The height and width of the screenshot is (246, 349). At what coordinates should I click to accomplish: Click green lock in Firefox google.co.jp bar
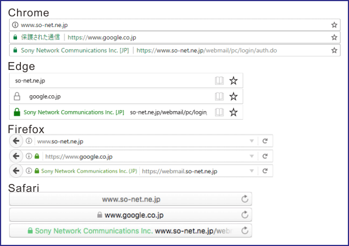pos(37,156)
